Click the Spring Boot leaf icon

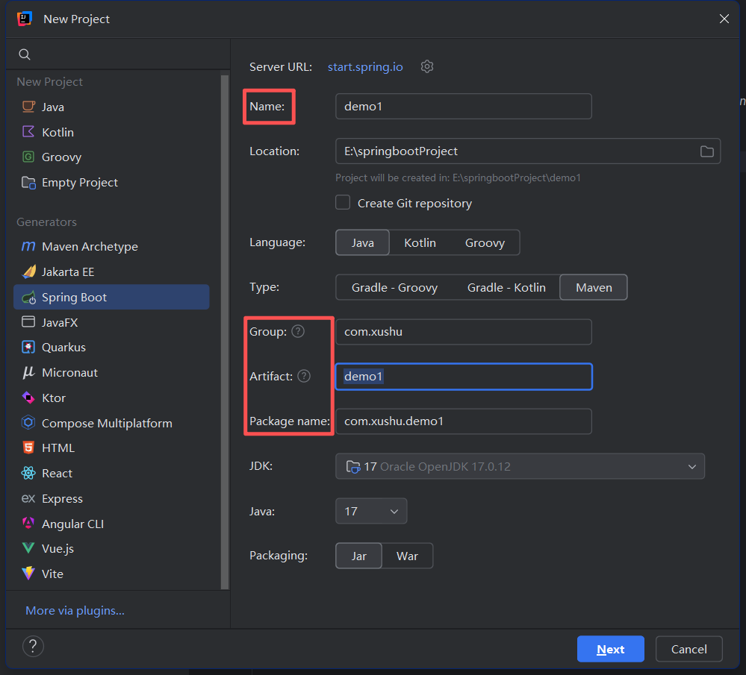point(28,298)
